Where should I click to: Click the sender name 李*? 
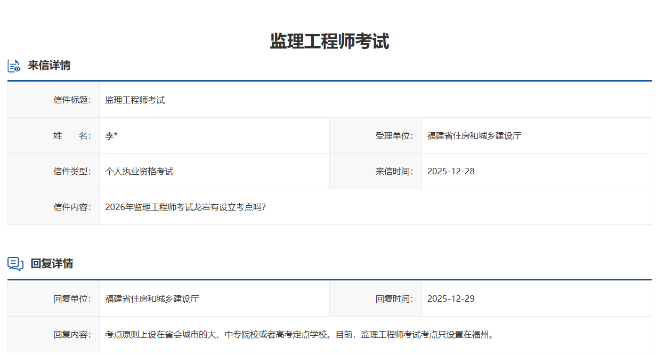[x=111, y=135]
